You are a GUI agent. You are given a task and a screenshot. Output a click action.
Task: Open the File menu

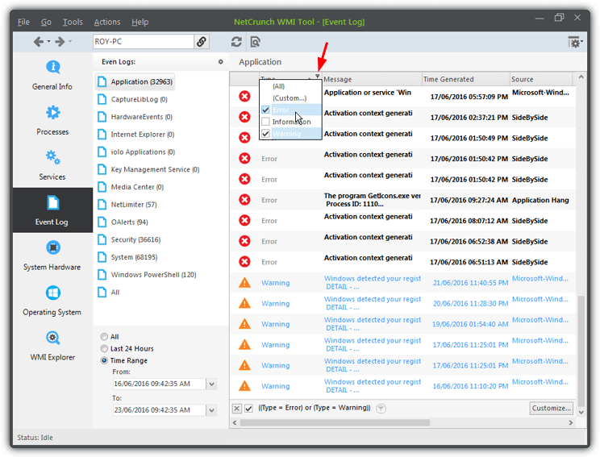coord(23,22)
